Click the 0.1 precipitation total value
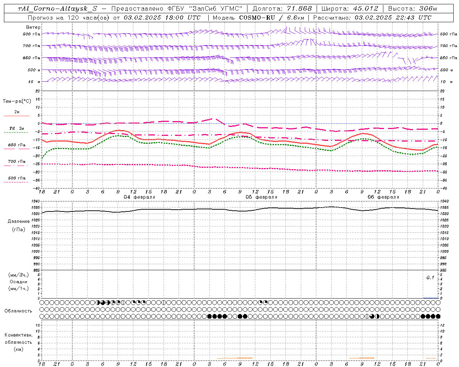 [x=430, y=278]
